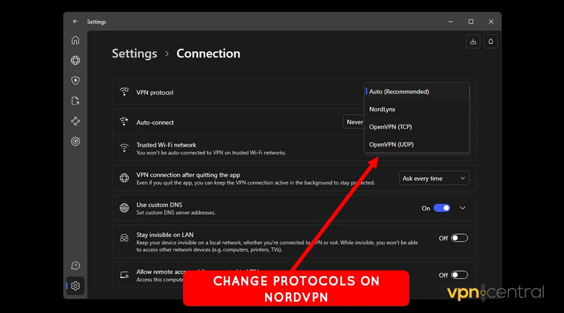
Task: Choose OpenVPN (TCP) from the list
Action: pyautogui.click(x=390, y=127)
